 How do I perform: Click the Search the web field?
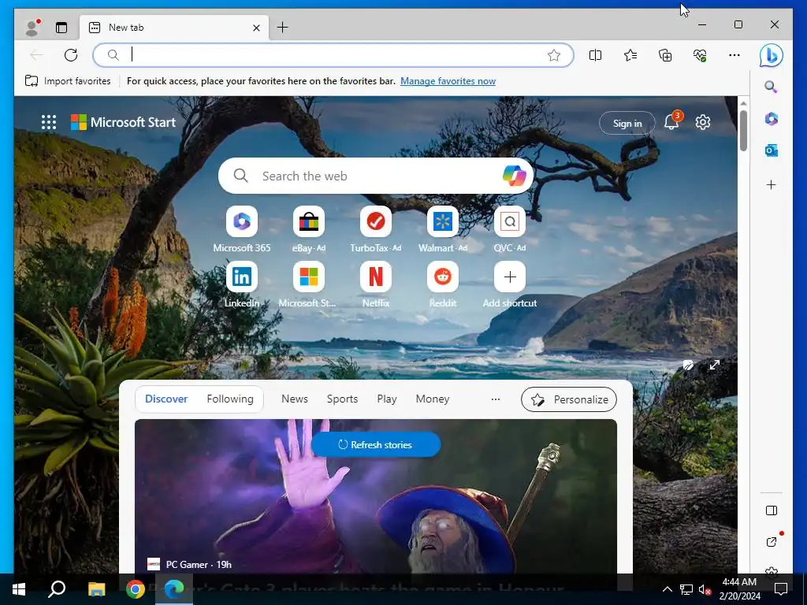coord(376,176)
